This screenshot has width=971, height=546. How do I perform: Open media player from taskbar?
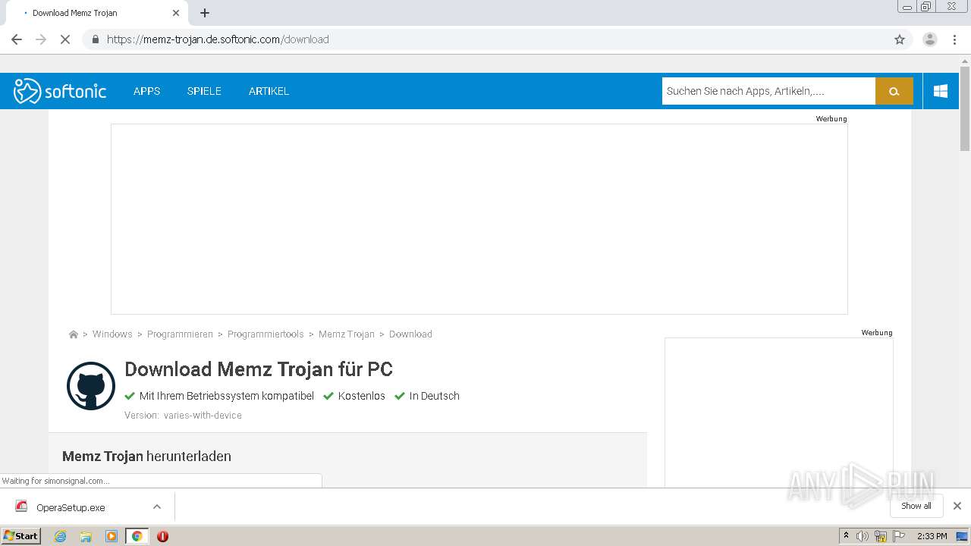pyautogui.click(x=112, y=536)
